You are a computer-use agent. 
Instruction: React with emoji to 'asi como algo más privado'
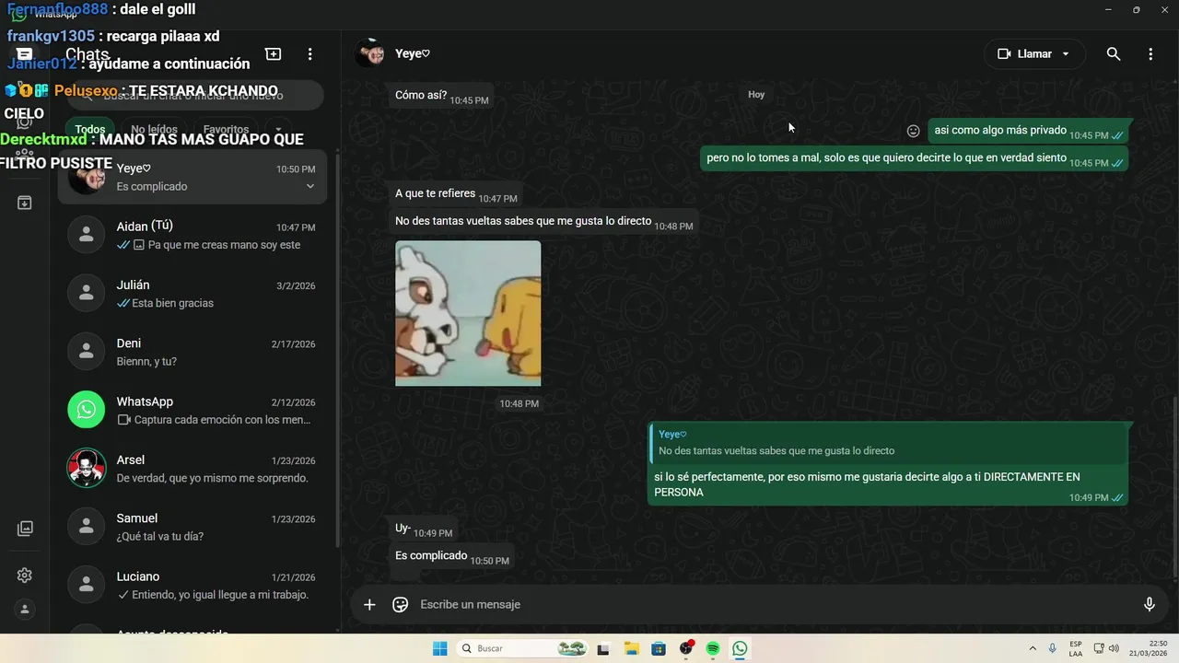[914, 132]
